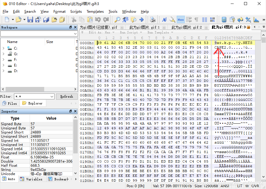Click the binary 0100 0001 icon
This screenshot has width=266, height=189.
pyautogui.click(x=213, y=20)
